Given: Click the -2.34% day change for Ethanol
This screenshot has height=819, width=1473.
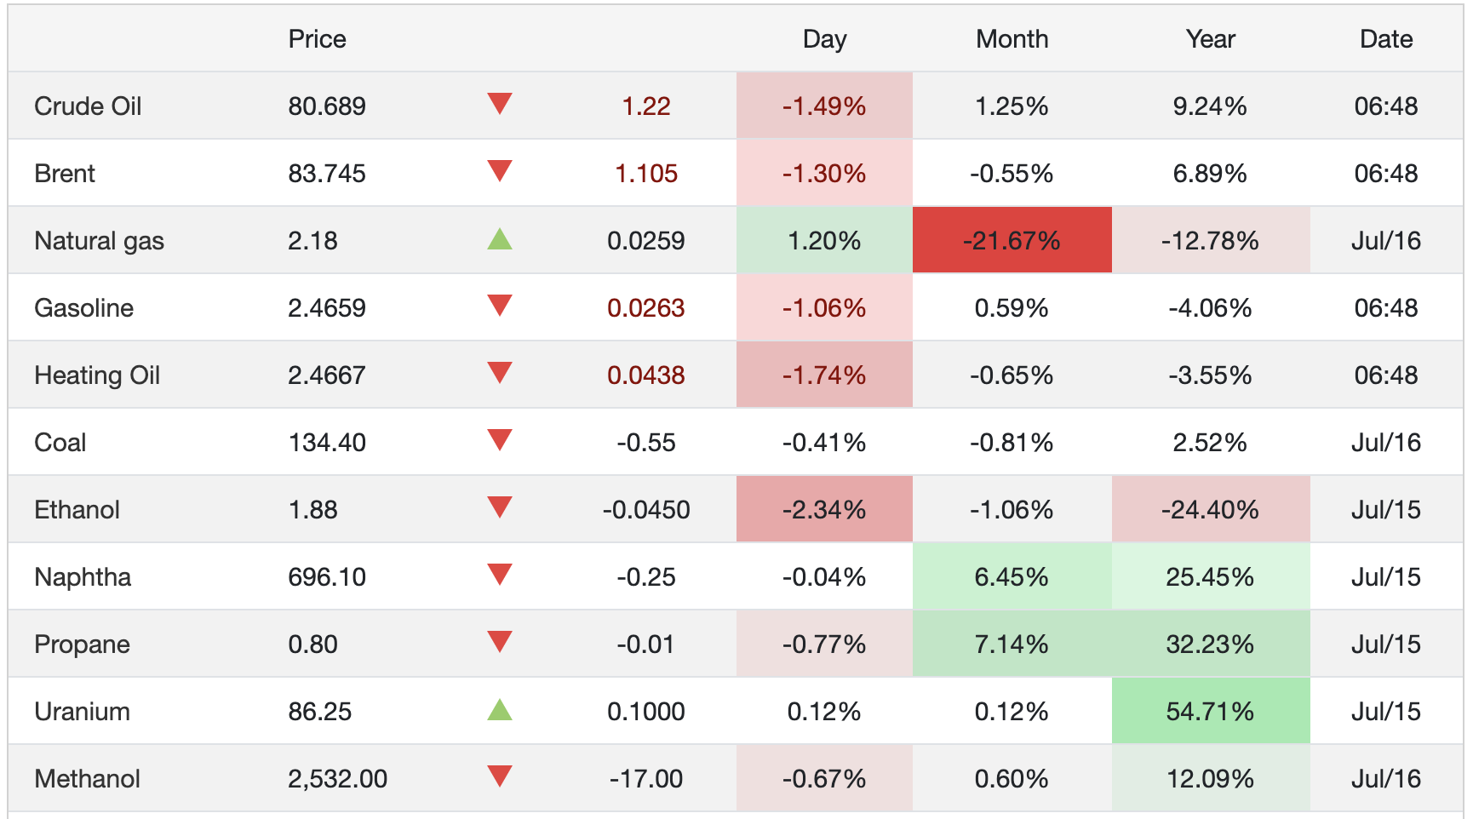Looking at the screenshot, I should [x=824, y=510].
